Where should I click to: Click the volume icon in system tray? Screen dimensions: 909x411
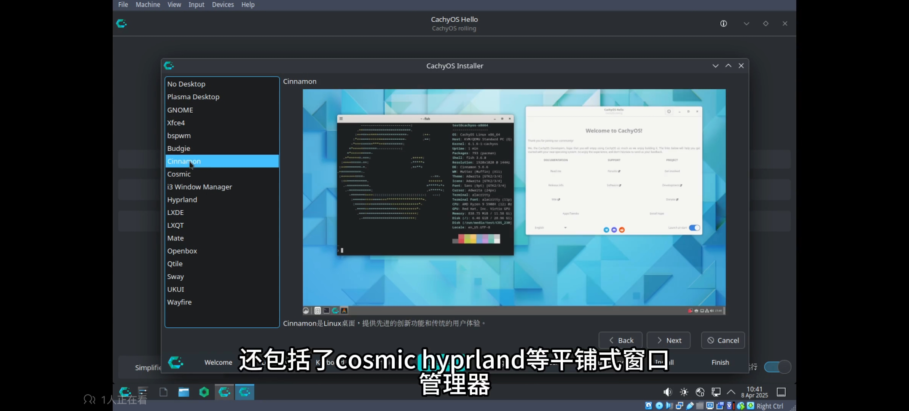pyautogui.click(x=668, y=392)
